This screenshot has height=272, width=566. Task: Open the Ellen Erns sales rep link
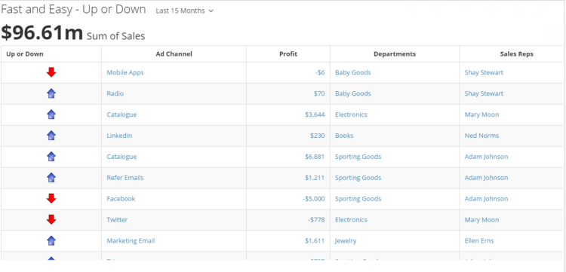(x=479, y=240)
